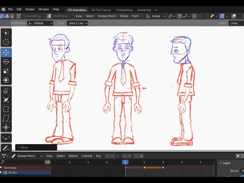This screenshot has height=183, width=244.
Task: Activate the Move tool
Action: tap(6, 53)
